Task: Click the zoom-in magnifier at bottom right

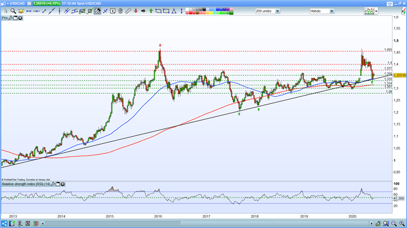Action: pyautogui.click(x=402, y=223)
